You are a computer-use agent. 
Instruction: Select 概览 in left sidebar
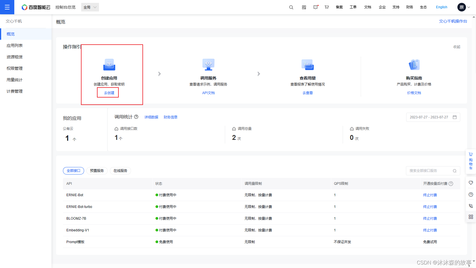26,34
